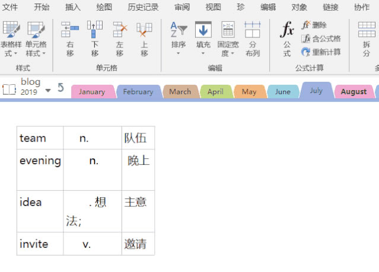This screenshot has height=272, width=379.
Task: Select the February section tab
Action: click(138, 92)
